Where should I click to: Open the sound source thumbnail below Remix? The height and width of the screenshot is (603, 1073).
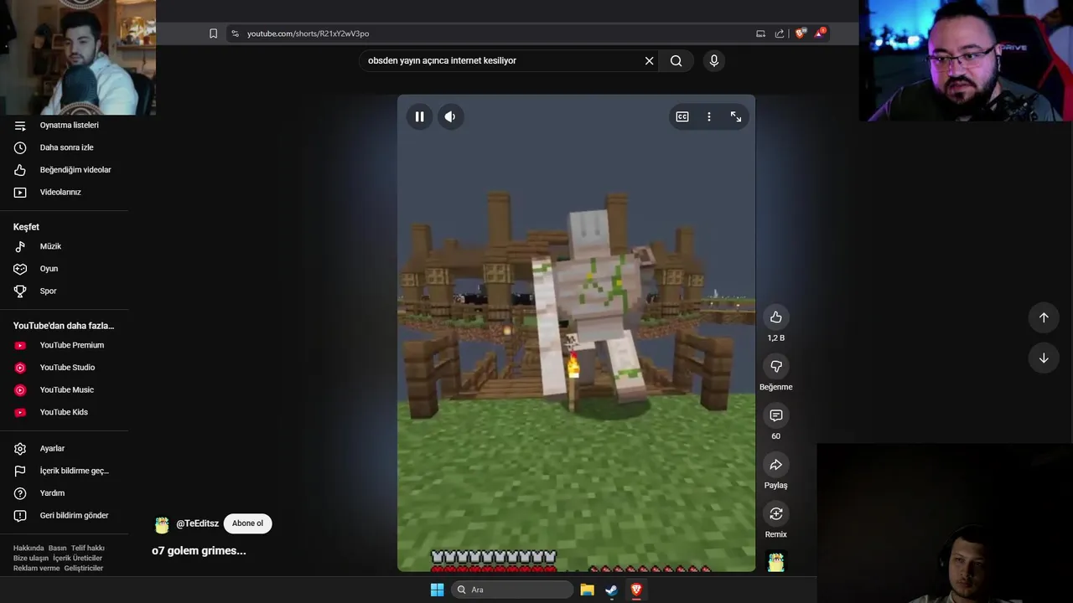[x=776, y=561]
